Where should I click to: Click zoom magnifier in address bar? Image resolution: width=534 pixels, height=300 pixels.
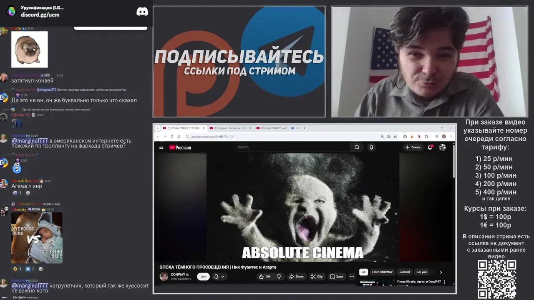(382, 136)
